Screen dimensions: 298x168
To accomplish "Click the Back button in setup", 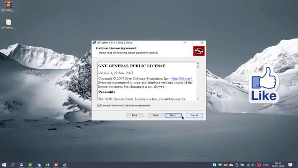I will coord(156,115).
